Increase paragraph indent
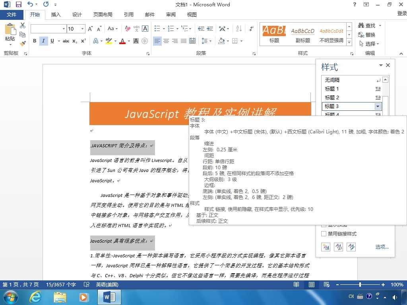Image resolution: width=407 pixels, height=305 pixels. (x=210, y=29)
